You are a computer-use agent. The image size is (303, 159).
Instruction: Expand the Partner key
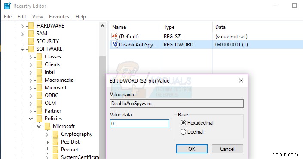(x=31, y=111)
